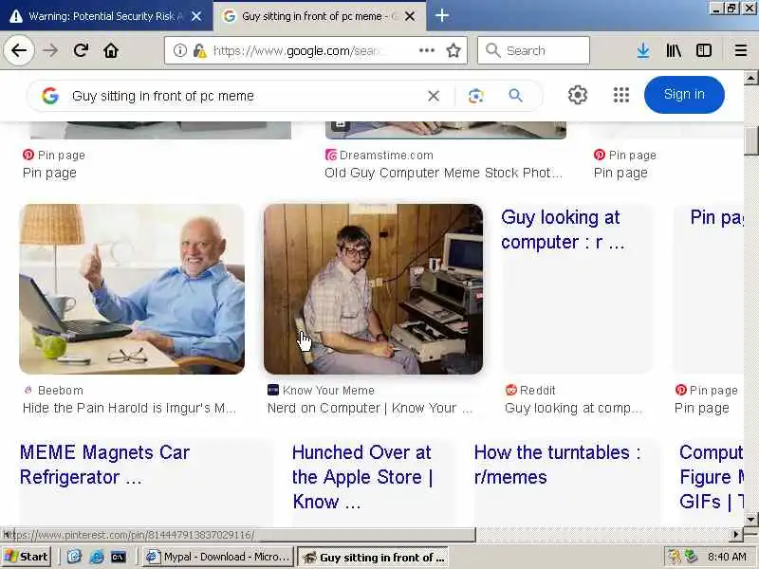This screenshot has width=759, height=569.
Task: Switch to Warning: Potential Security Risk tab
Action: point(106,16)
